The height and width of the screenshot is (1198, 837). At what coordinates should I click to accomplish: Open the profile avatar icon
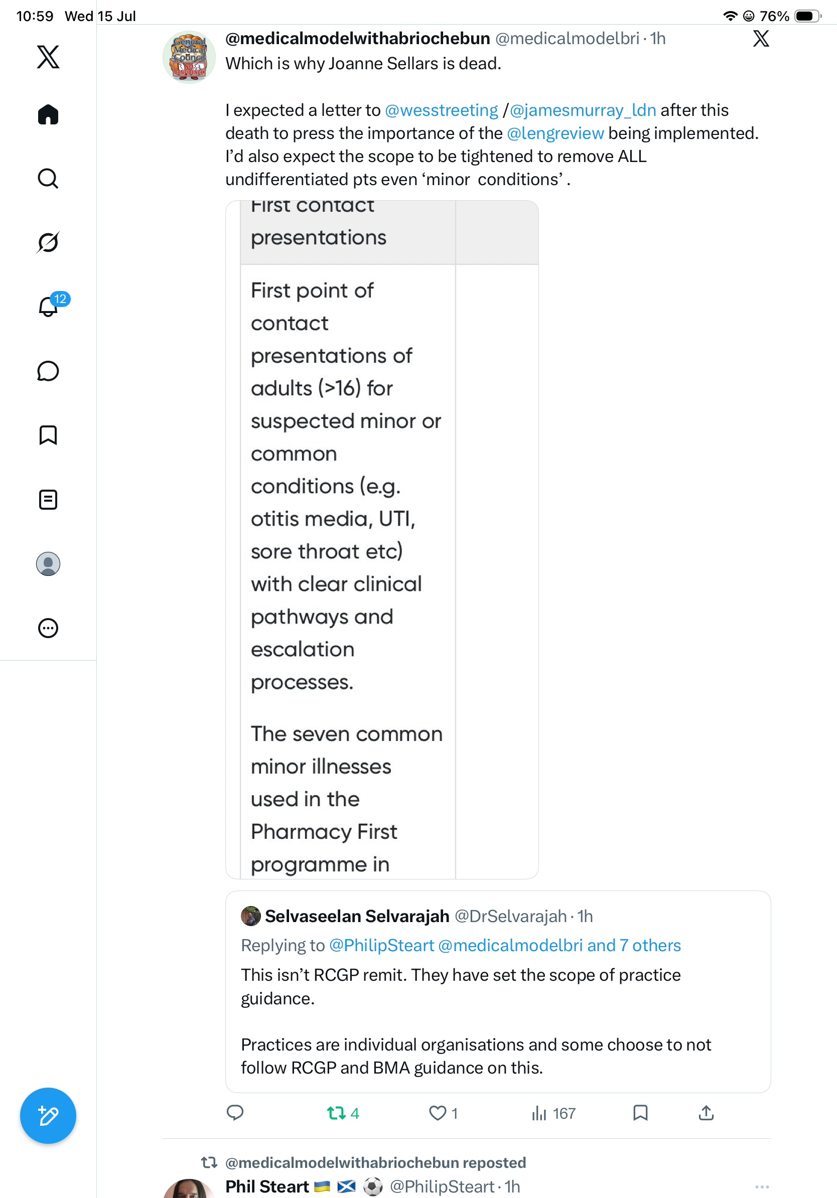click(48, 564)
